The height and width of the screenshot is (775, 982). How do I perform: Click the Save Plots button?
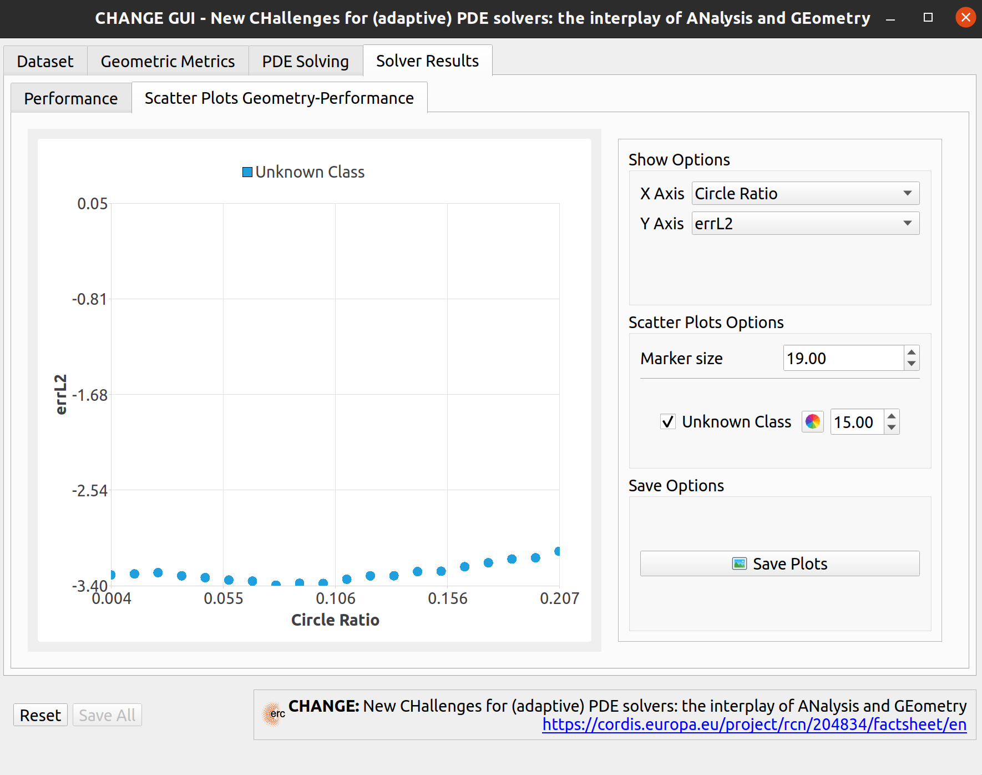779,563
